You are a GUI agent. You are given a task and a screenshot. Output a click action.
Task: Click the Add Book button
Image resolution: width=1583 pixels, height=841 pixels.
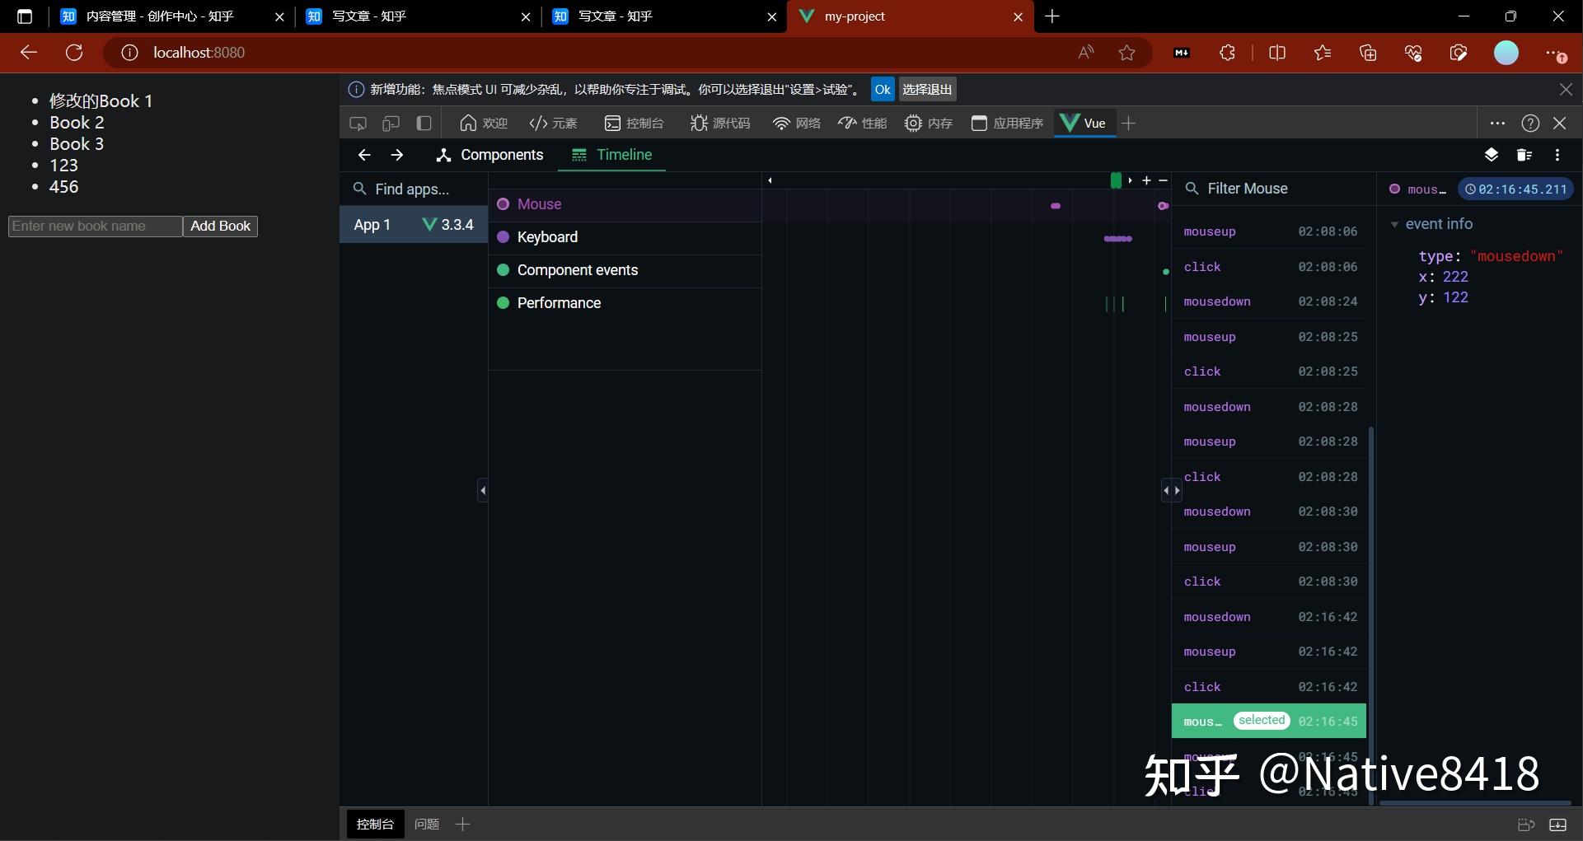pyautogui.click(x=219, y=226)
